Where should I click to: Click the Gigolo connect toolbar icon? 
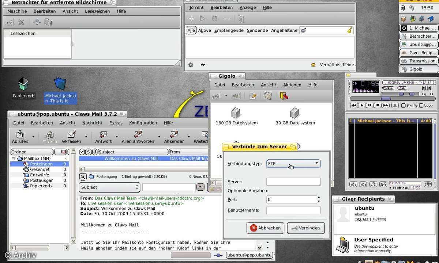[216, 96]
